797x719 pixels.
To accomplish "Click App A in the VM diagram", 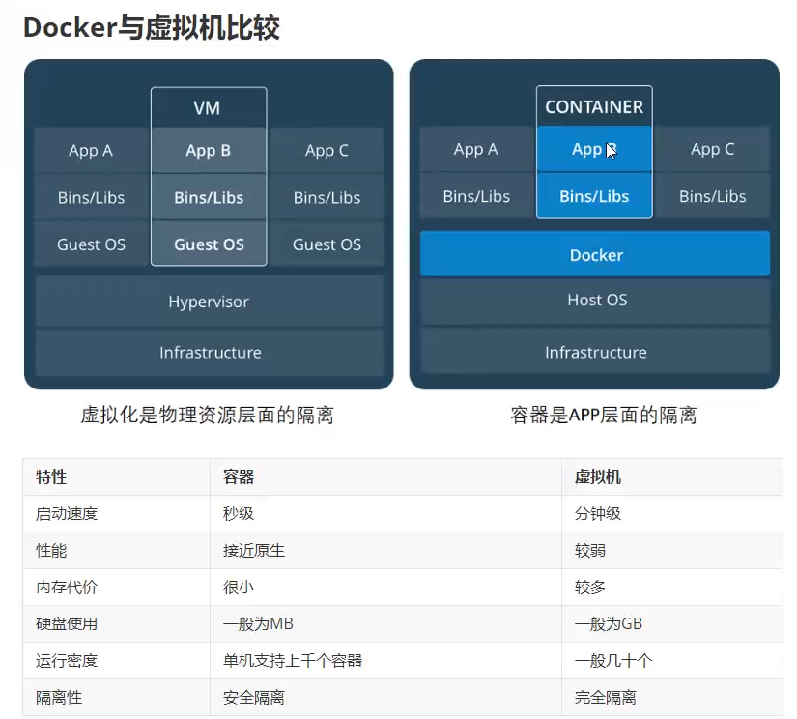I will (x=91, y=151).
